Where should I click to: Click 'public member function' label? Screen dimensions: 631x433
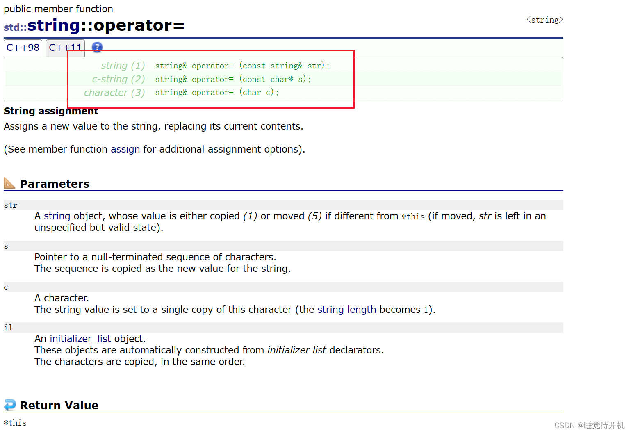pos(58,9)
